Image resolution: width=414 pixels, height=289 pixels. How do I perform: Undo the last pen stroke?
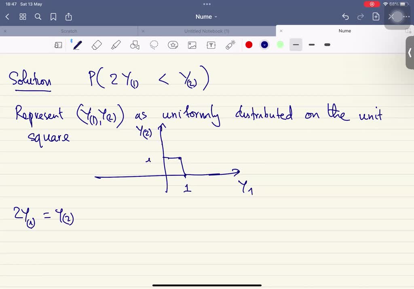[x=345, y=17]
